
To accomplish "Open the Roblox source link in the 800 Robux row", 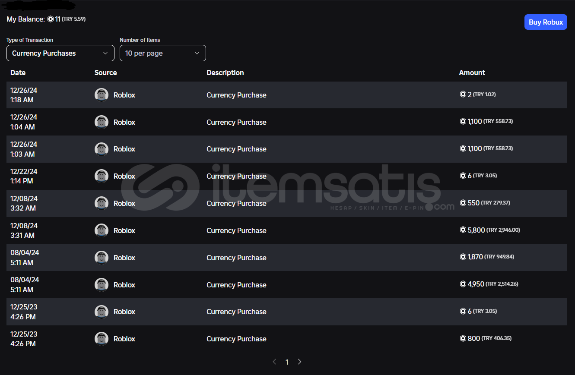I will tap(124, 339).
